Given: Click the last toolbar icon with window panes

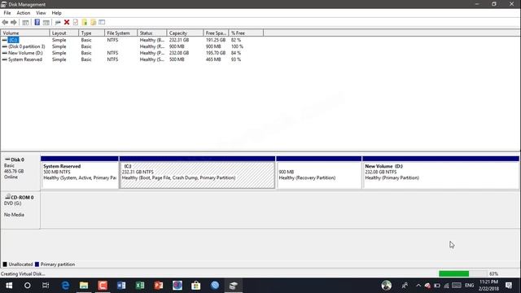Looking at the screenshot, I should point(102,22).
